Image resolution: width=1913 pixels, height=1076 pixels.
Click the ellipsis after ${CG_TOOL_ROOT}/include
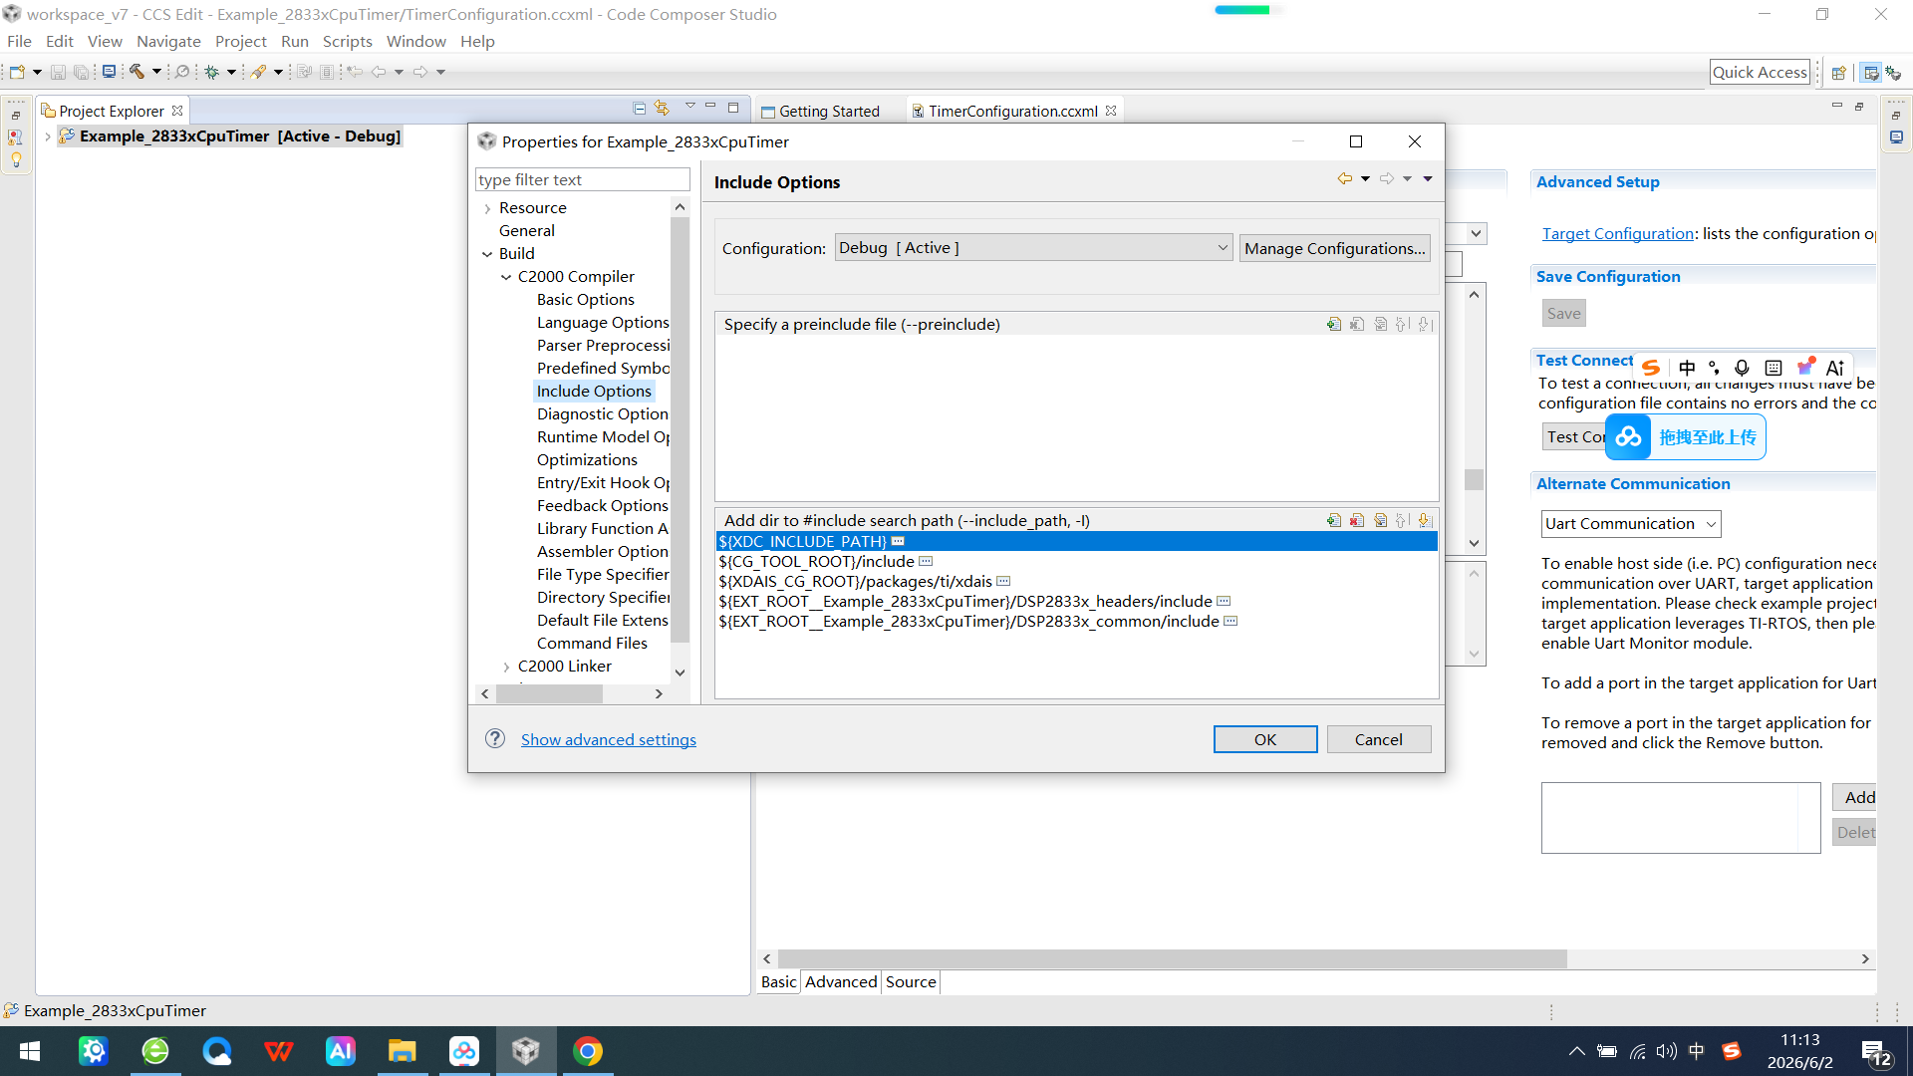coord(926,561)
